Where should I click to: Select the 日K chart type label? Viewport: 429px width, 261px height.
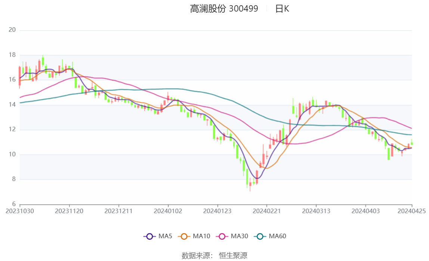282,9
